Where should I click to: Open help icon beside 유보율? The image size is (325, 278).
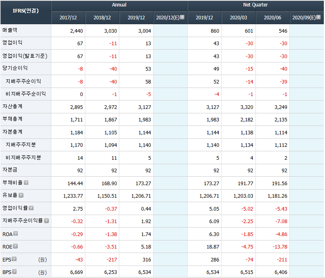[x=21, y=195]
